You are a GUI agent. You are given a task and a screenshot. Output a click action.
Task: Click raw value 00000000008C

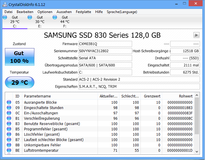click(180, 119)
